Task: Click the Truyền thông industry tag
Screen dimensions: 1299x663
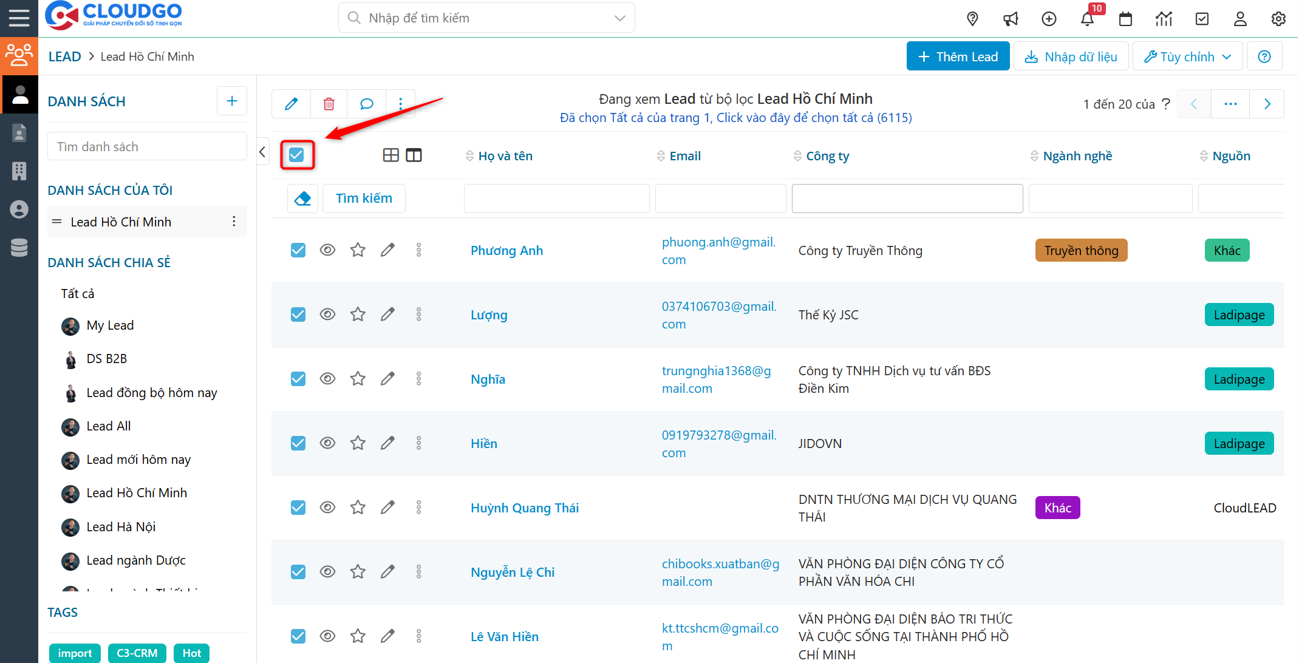Action: tap(1081, 250)
